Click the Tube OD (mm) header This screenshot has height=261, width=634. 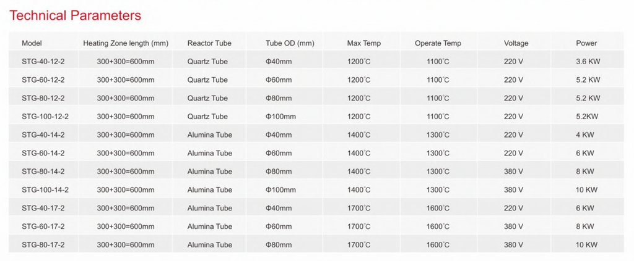point(290,43)
